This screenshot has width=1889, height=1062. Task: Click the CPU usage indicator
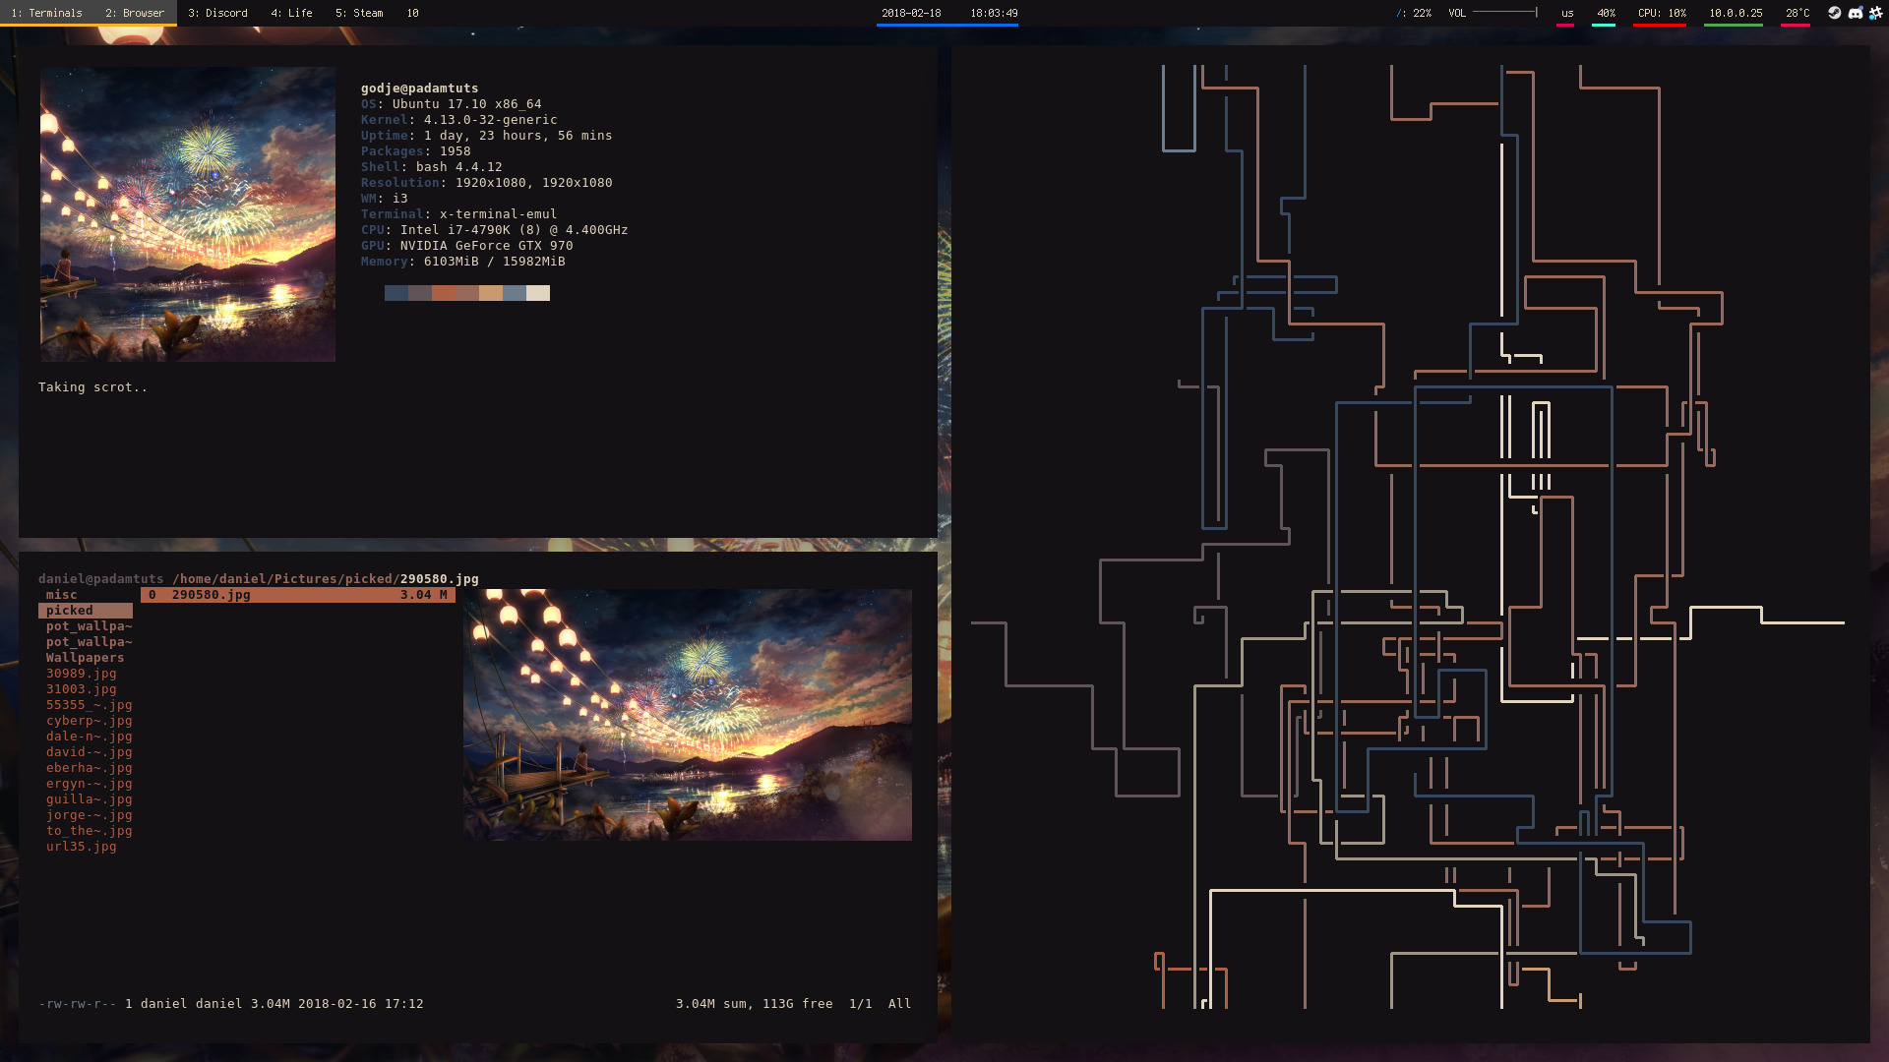(x=1661, y=13)
